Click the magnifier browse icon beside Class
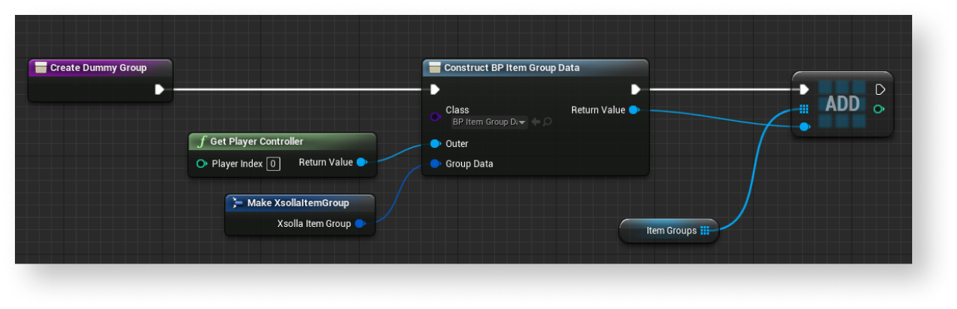This screenshot has height=309, width=957. (547, 122)
